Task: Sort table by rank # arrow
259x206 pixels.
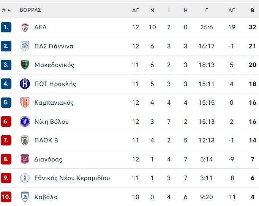Action: coord(6,10)
